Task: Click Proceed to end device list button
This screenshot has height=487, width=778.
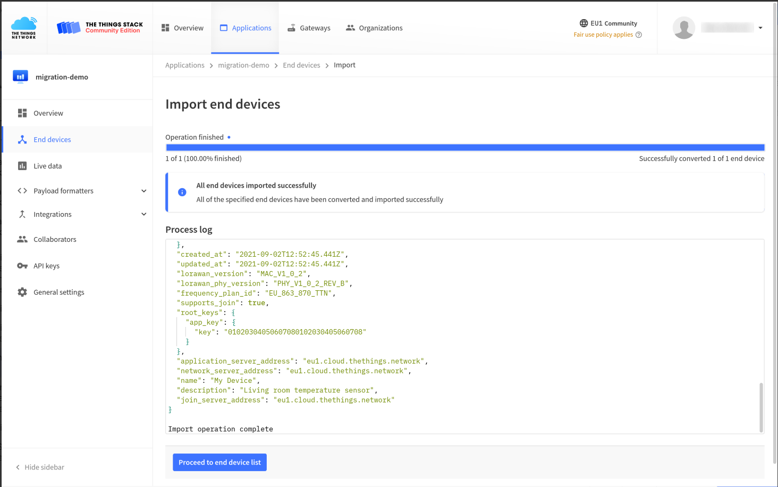Action: [x=219, y=463]
